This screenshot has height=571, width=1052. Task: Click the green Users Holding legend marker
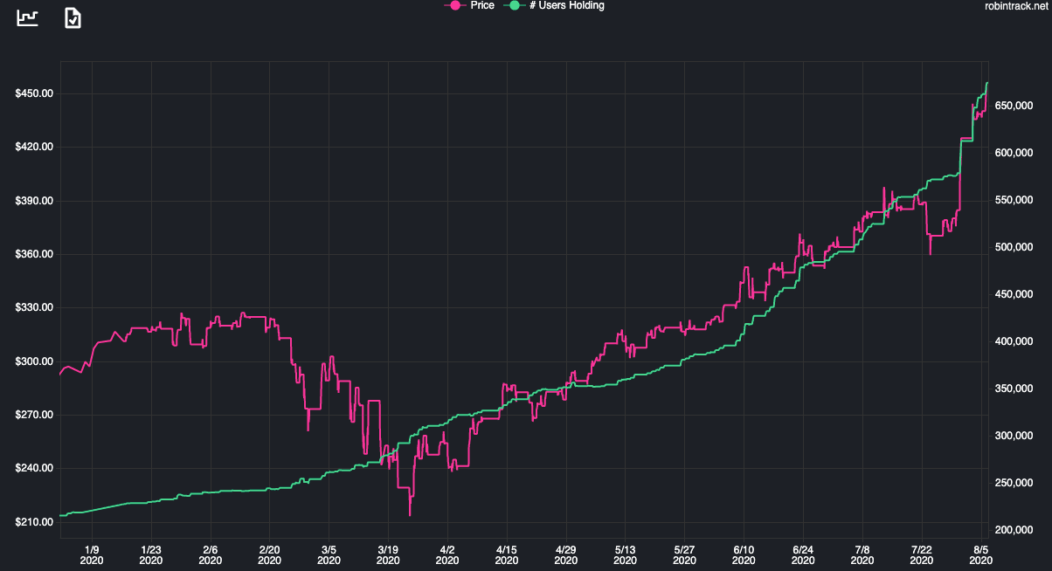point(516,5)
